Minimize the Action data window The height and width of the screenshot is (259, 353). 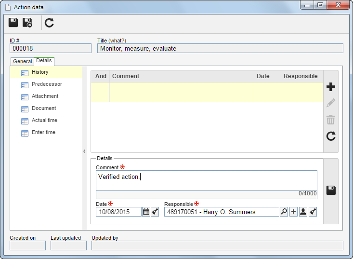(307, 5)
